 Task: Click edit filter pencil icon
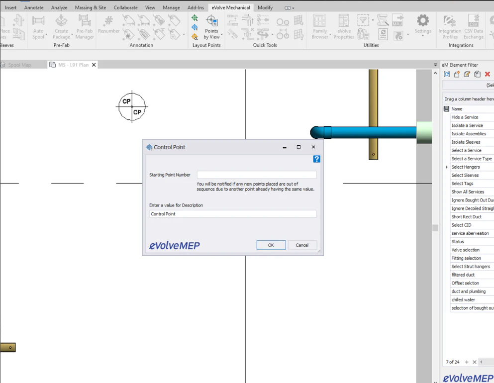coord(467,75)
